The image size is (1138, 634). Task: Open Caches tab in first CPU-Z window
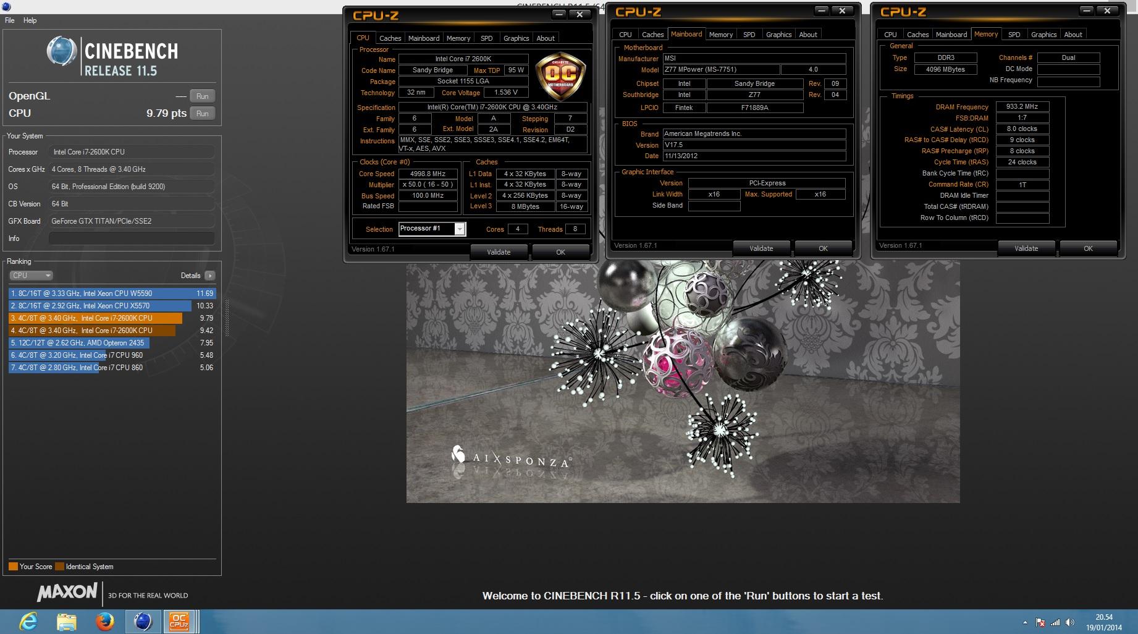point(390,38)
